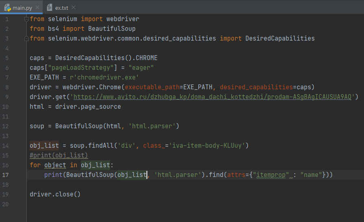Image resolution: width=364 pixels, height=222 pixels.
Task: Click the Python file icon on main.py tab
Action: (7, 7)
